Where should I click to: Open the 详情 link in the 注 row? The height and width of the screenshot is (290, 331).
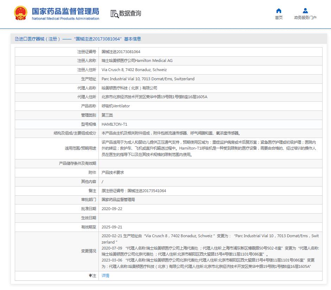click(x=105, y=276)
